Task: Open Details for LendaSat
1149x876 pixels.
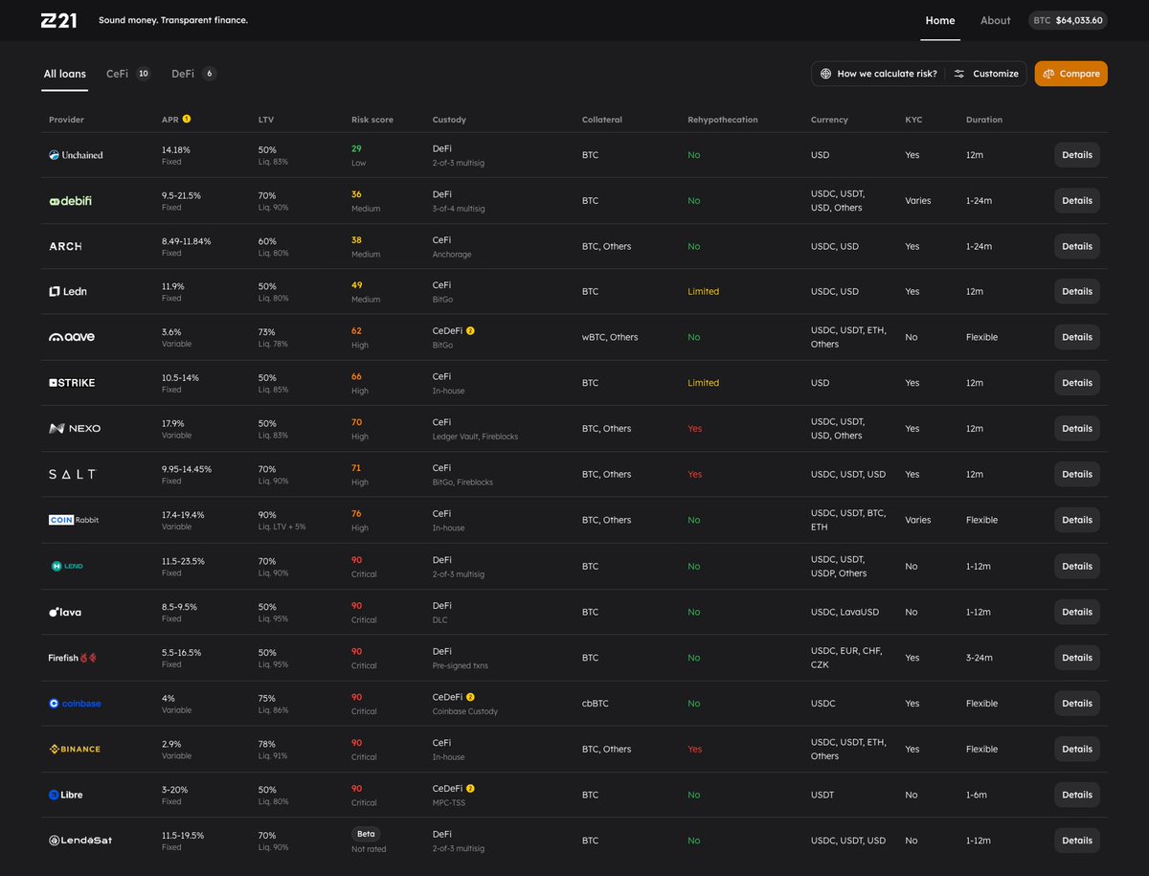Action: point(1077,841)
